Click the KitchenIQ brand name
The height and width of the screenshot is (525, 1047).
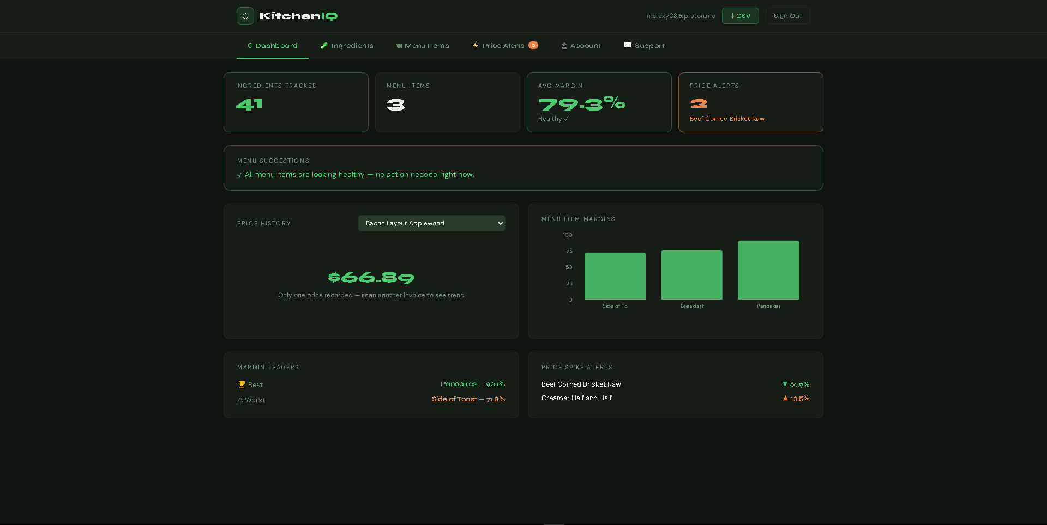pos(298,16)
